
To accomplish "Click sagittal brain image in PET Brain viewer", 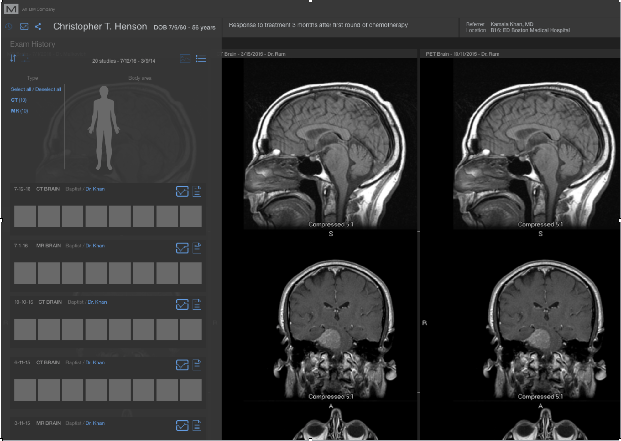I will (536, 144).
